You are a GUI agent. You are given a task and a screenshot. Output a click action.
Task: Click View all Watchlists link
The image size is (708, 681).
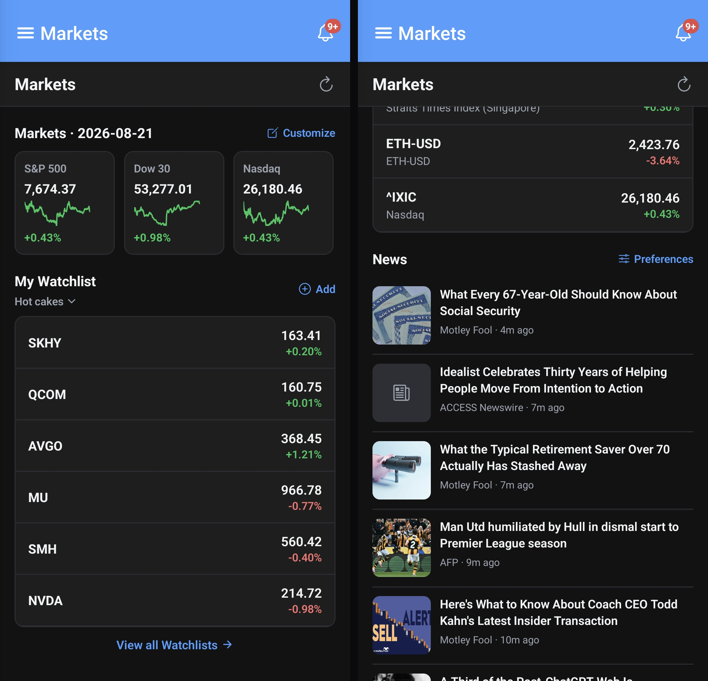coord(174,645)
